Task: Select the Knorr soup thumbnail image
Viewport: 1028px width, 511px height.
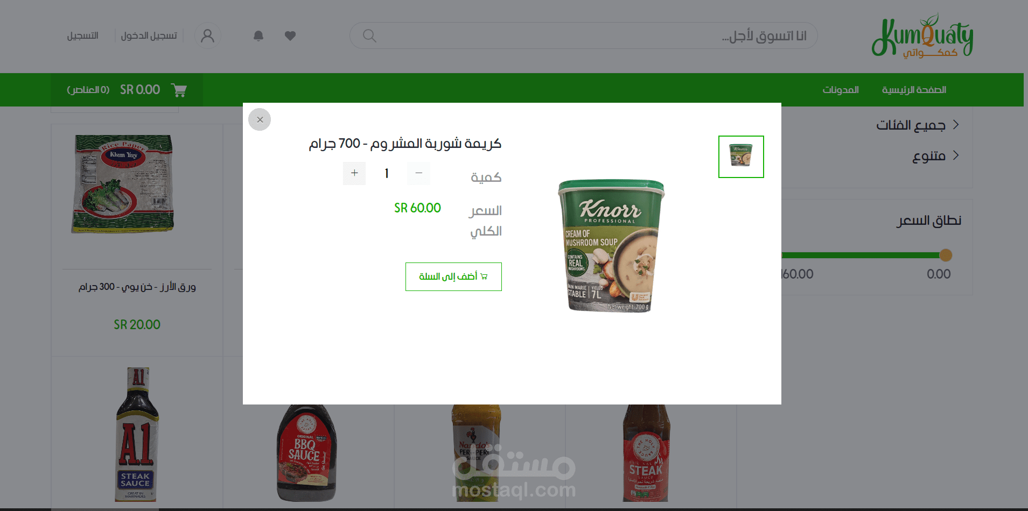Action: tap(741, 157)
